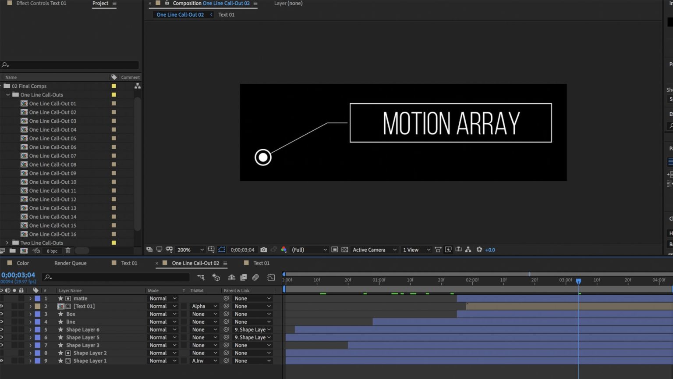Screen dimensions: 673x379
Task: Toggle Frame Blending for the composition
Action: 244,277
